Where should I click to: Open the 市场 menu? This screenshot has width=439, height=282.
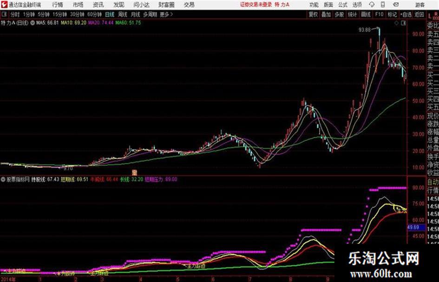(x=78, y=5)
